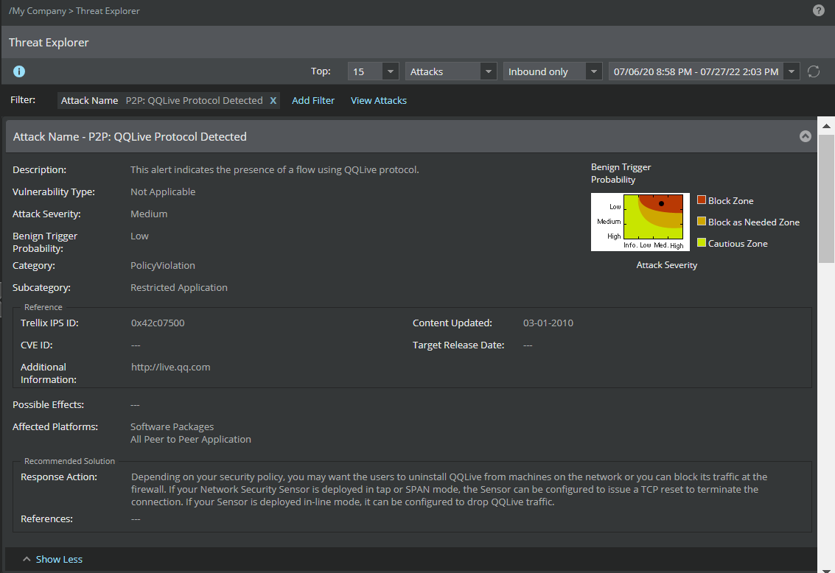Open the date range dropdown
This screenshot has width=835, height=573.
click(704, 71)
